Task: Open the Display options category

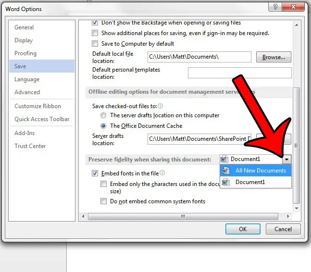Action: [24, 40]
